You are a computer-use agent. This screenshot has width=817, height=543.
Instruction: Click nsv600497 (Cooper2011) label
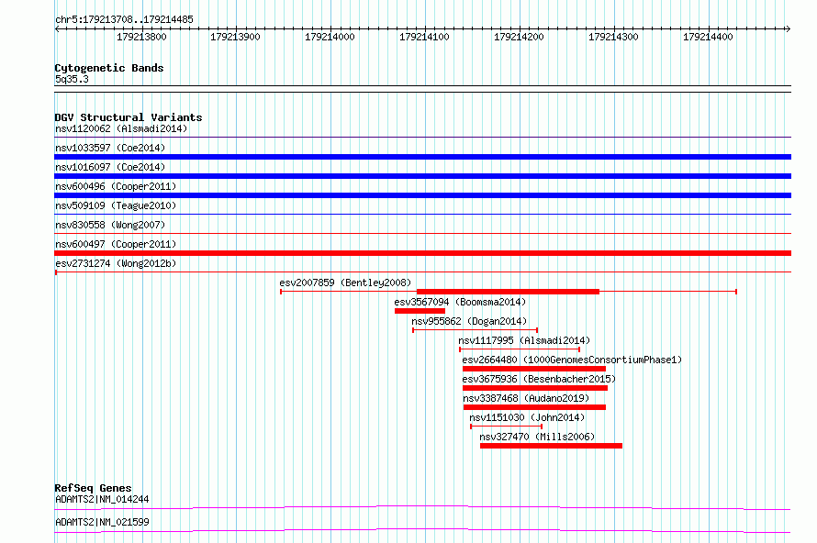coord(116,244)
